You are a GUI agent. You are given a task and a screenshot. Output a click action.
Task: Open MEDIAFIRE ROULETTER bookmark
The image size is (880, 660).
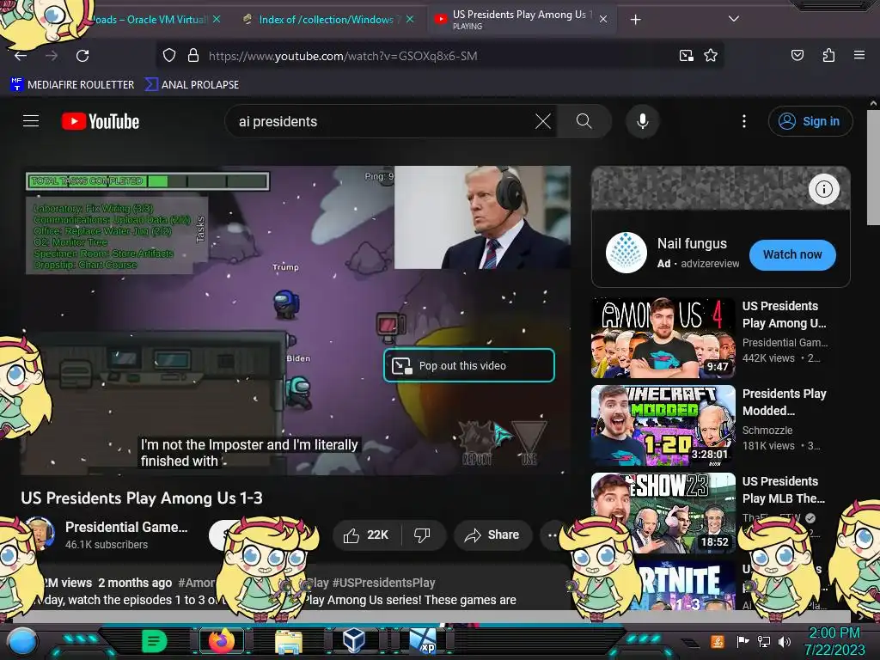(x=72, y=85)
